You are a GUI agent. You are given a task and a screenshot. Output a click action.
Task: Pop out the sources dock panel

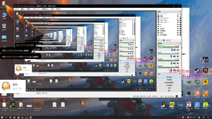(x=180, y=12)
